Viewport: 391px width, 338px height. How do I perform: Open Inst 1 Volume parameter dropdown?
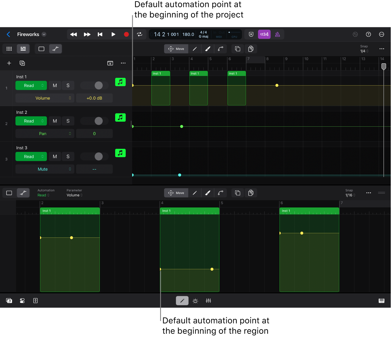(x=45, y=98)
